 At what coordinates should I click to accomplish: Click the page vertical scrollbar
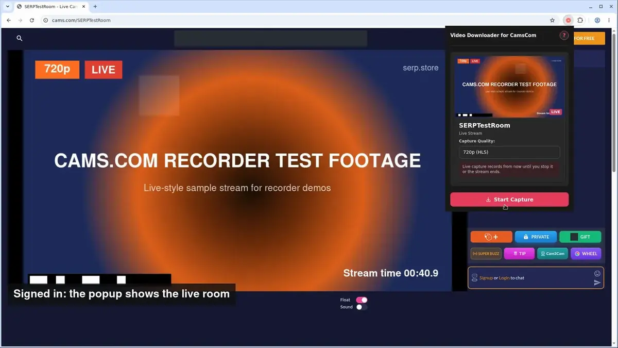click(x=614, y=103)
